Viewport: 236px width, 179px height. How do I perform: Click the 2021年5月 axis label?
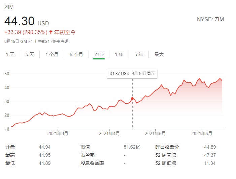tap(155, 133)
